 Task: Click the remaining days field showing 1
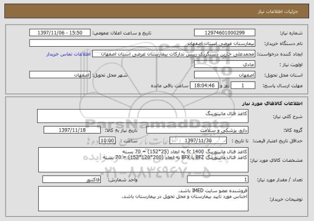[x=243, y=86]
